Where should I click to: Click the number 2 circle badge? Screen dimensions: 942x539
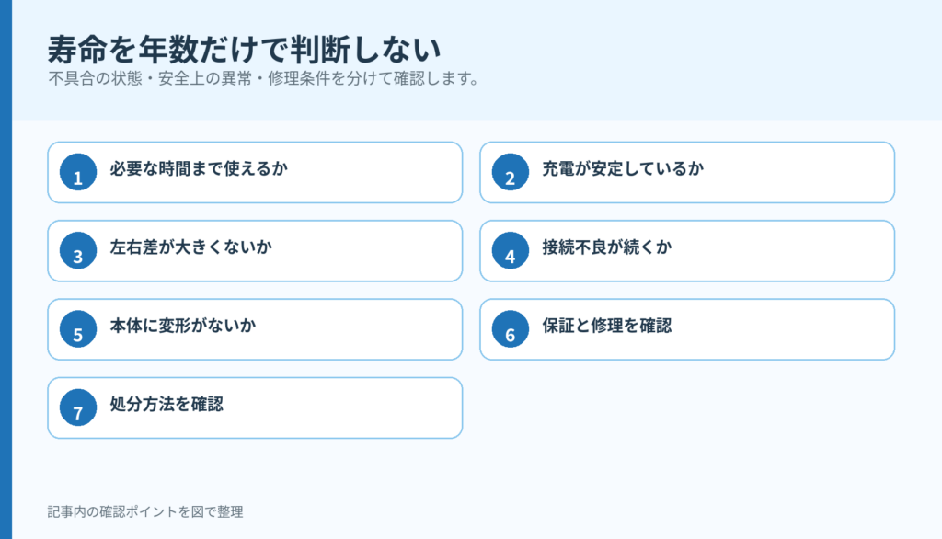pyautogui.click(x=510, y=172)
